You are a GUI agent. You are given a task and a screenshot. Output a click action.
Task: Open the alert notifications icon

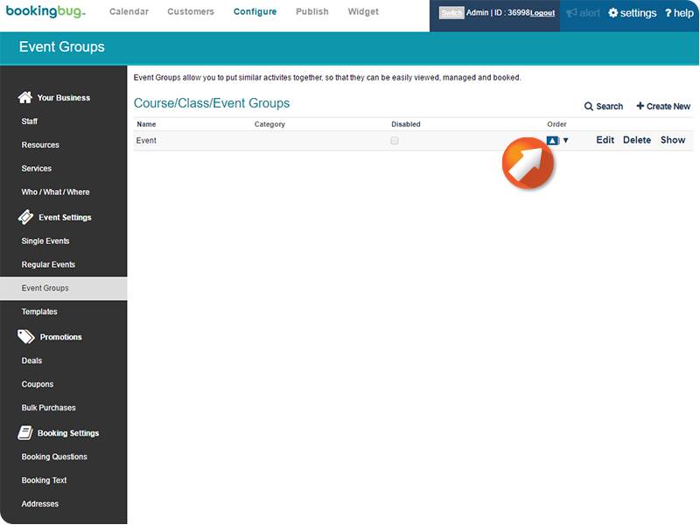pos(571,12)
